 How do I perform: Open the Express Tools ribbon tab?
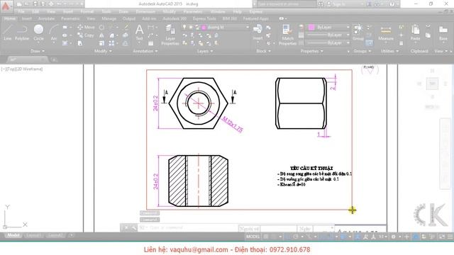204,19
